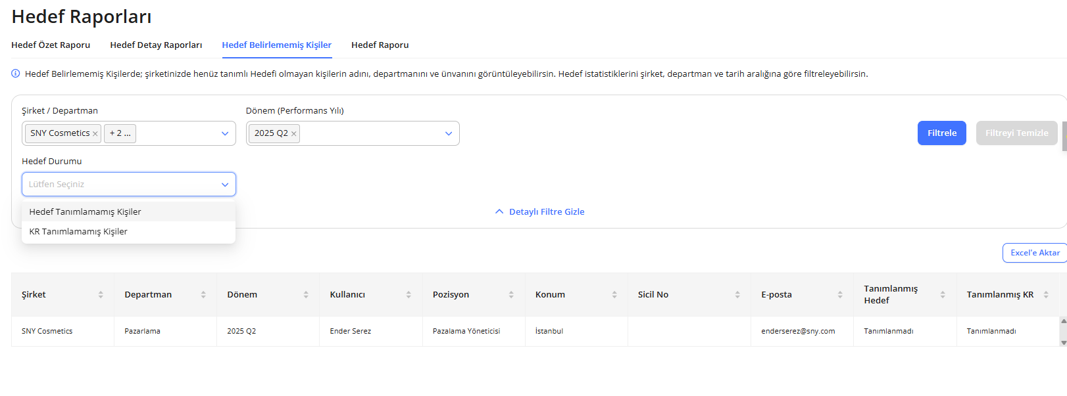The width and height of the screenshot is (1067, 396).
Task: Expand Şirket / Departman dropdown
Action: coord(225,133)
